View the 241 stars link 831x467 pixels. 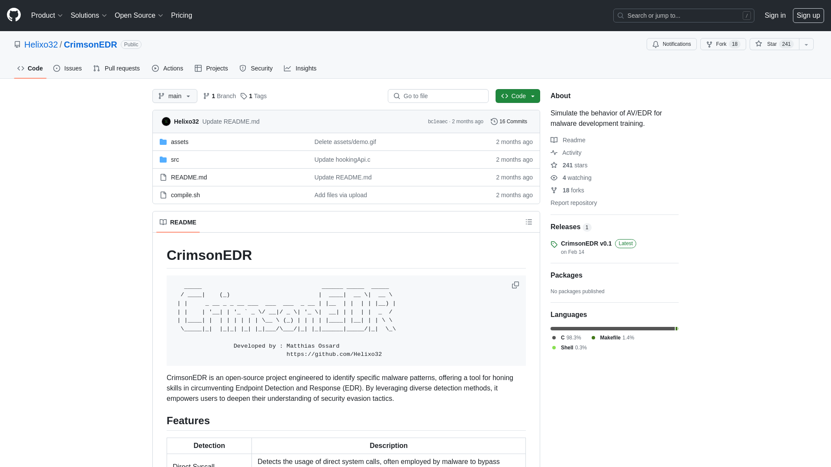point(569,165)
